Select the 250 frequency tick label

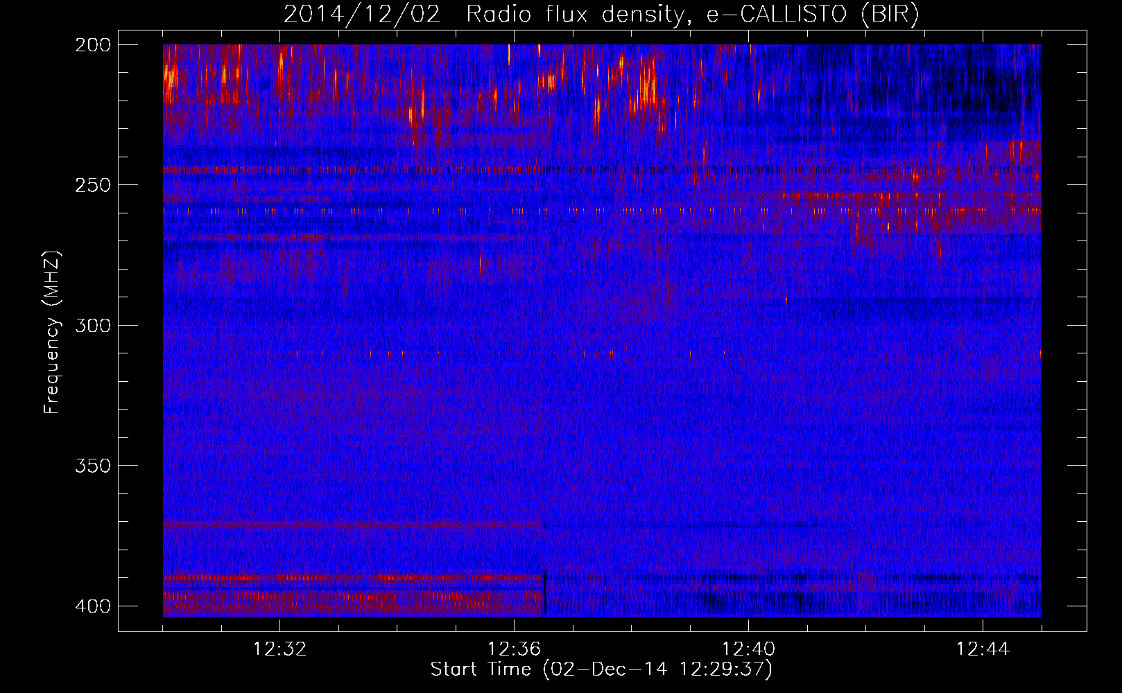coord(92,185)
